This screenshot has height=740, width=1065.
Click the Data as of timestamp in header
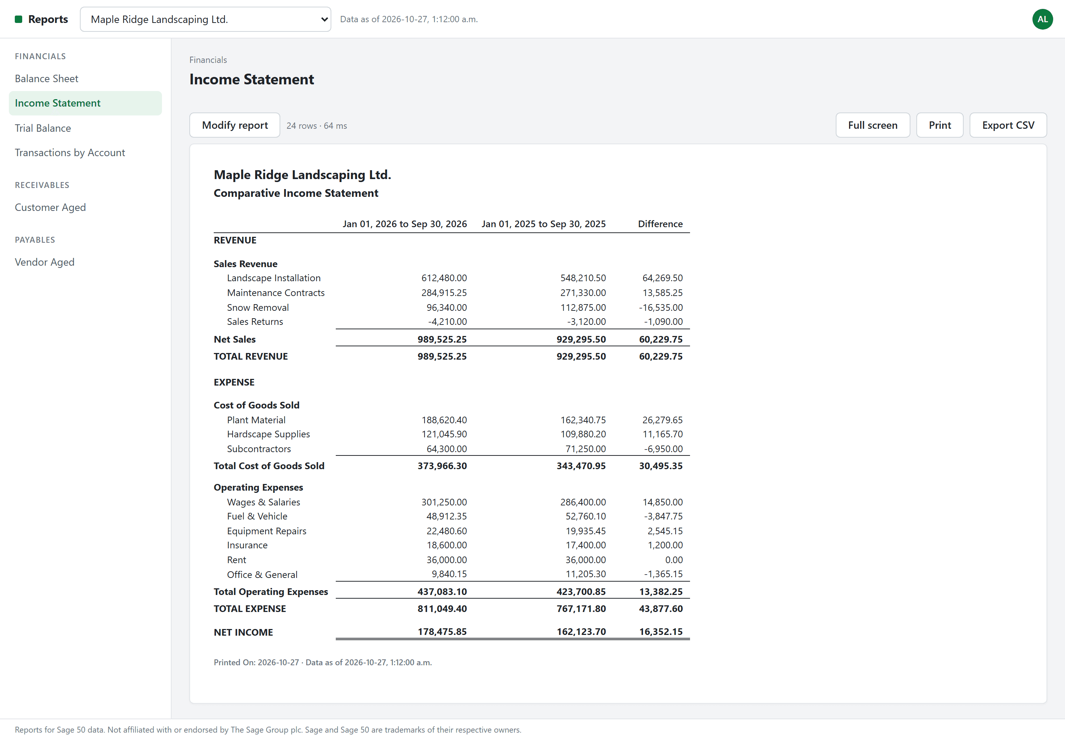[409, 19]
